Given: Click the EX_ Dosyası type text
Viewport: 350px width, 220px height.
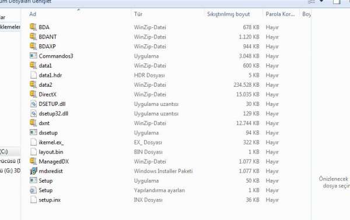Looking at the screenshot, I should point(148,142).
